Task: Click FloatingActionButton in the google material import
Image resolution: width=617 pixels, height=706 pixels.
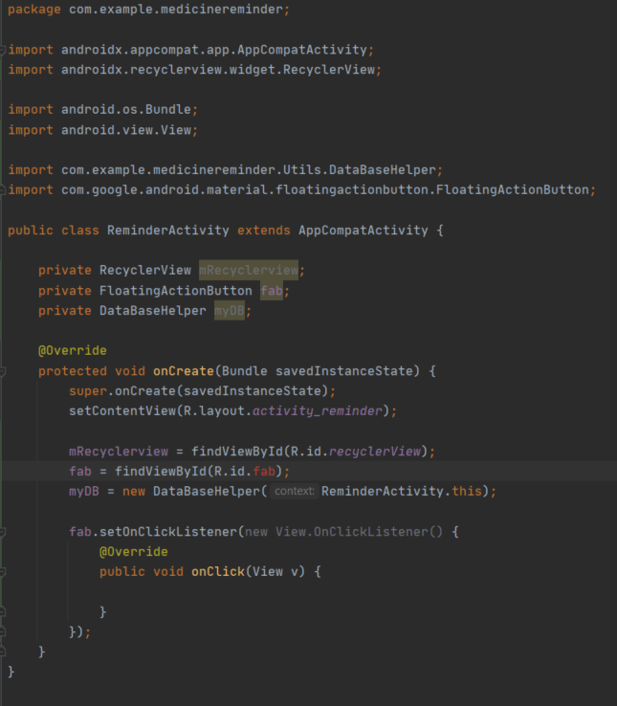Action: click(512, 189)
